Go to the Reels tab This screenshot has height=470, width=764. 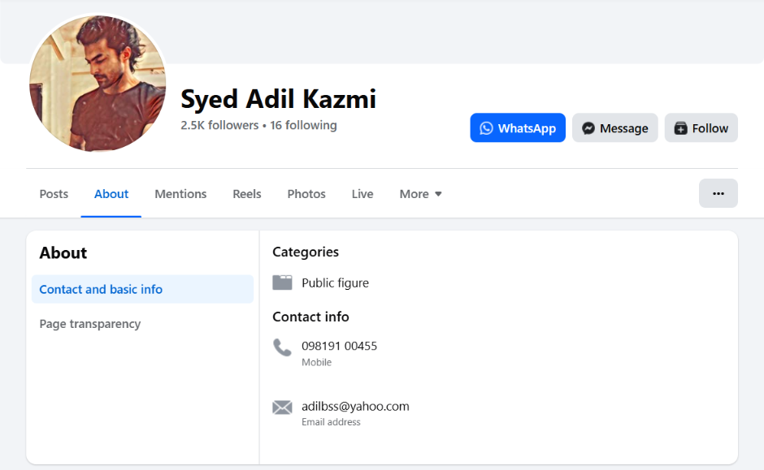point(247,194)
